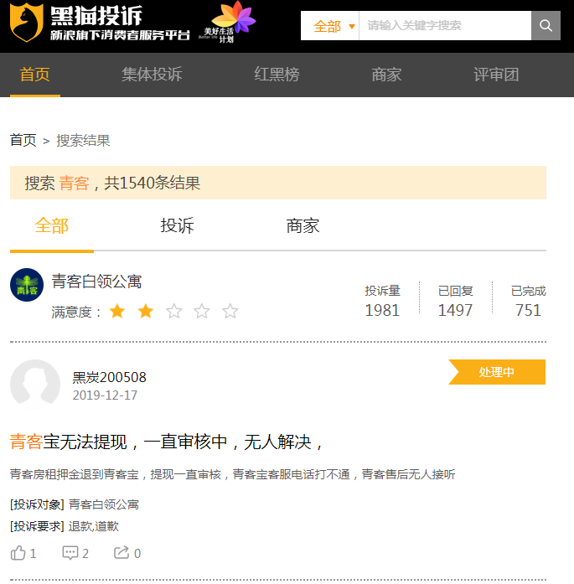The height and width of the screenshot is (584, 574).
Task: Click 已回复 count 1497
Action: (x=455, y=310)
